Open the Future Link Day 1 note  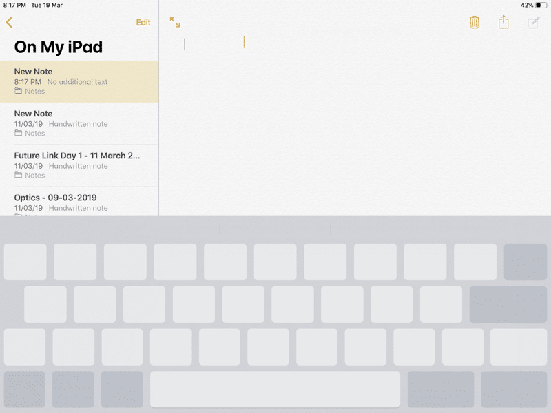[79, 165]
